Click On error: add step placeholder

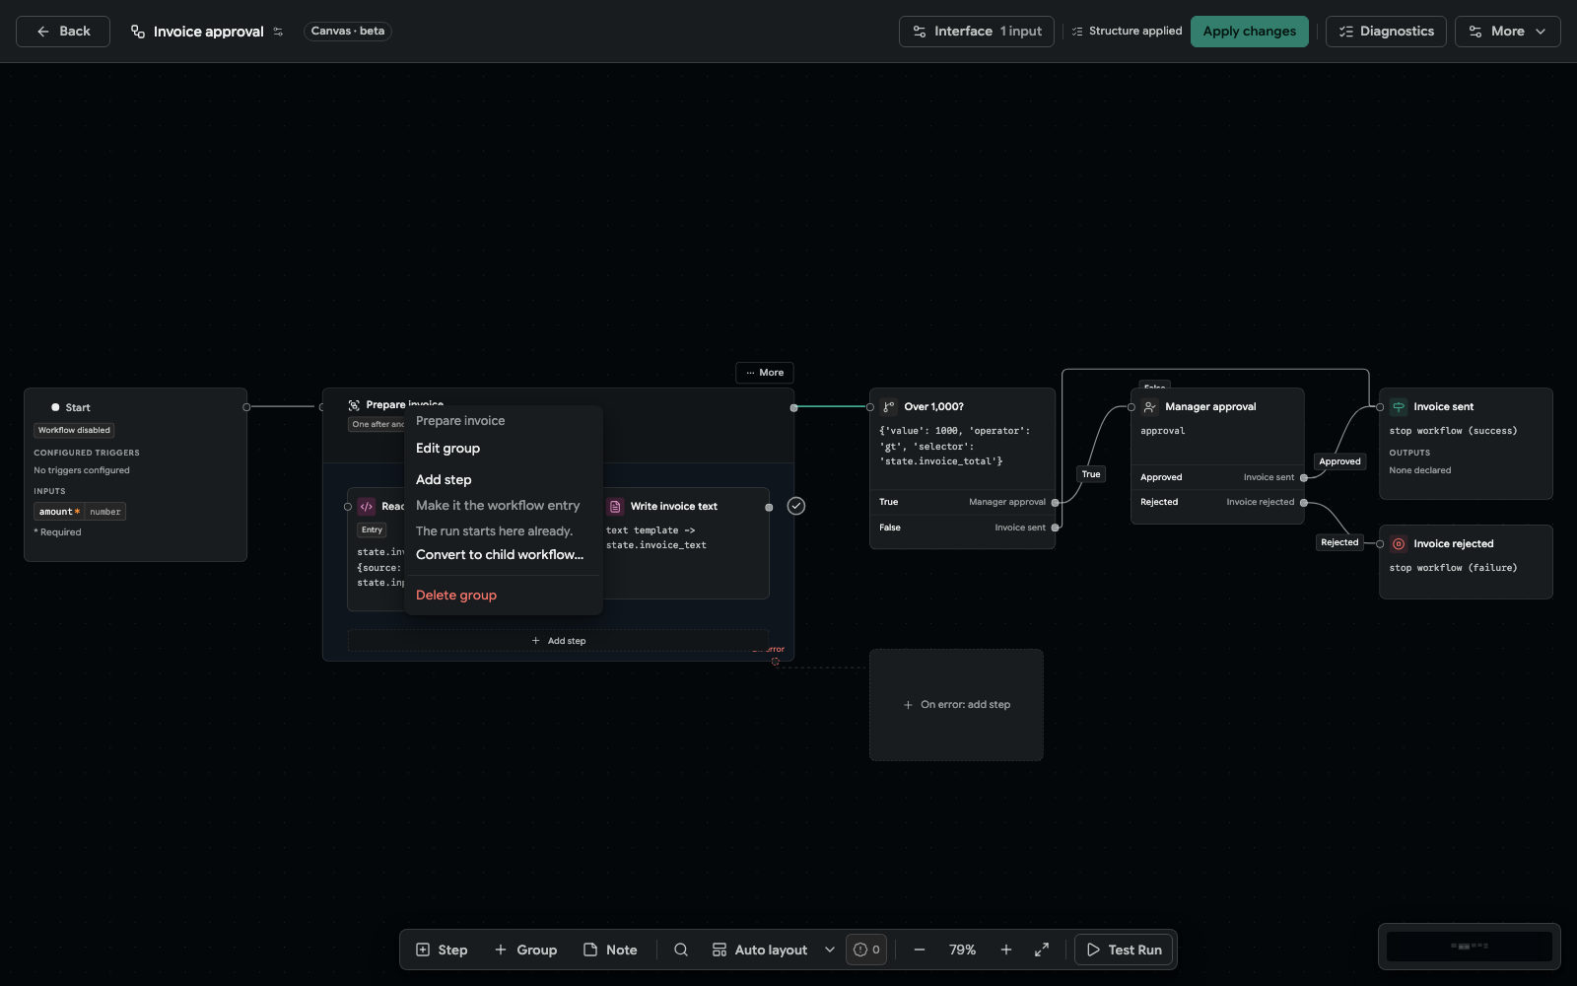(x=956, y=705)
